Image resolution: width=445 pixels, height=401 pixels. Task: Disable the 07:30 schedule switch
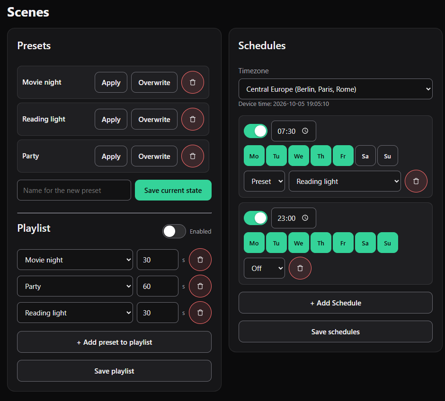(x=256, y=131)
